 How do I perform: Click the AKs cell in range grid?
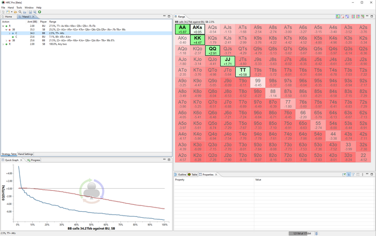198,29
